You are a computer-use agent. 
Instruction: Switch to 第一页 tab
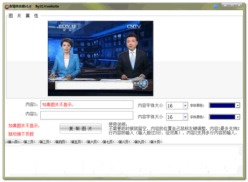click(13, 142)
